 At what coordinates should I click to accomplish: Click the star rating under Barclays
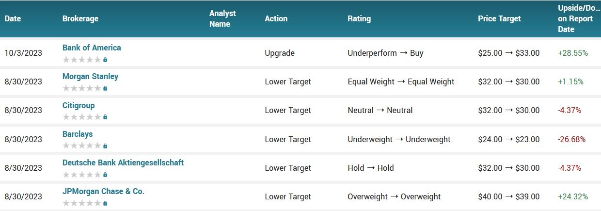coord(82,146)
